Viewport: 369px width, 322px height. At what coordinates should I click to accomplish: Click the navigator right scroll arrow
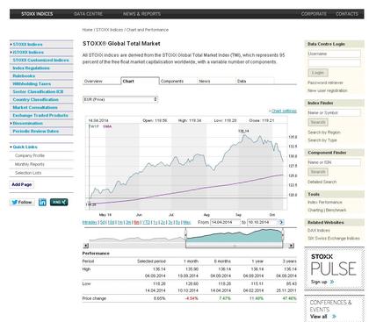291,246
